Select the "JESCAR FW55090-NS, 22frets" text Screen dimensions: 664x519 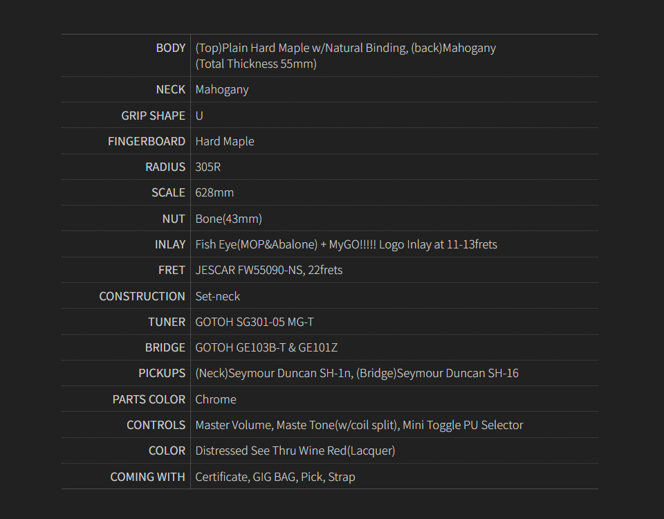pos(268,270)
